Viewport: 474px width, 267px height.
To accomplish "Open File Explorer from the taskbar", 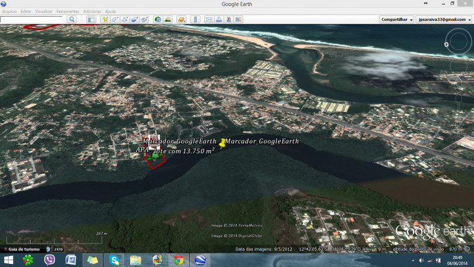I will coord(135,260).
